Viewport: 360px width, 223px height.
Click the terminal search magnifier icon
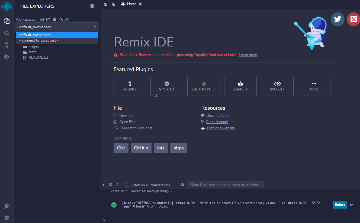(183, 185)
